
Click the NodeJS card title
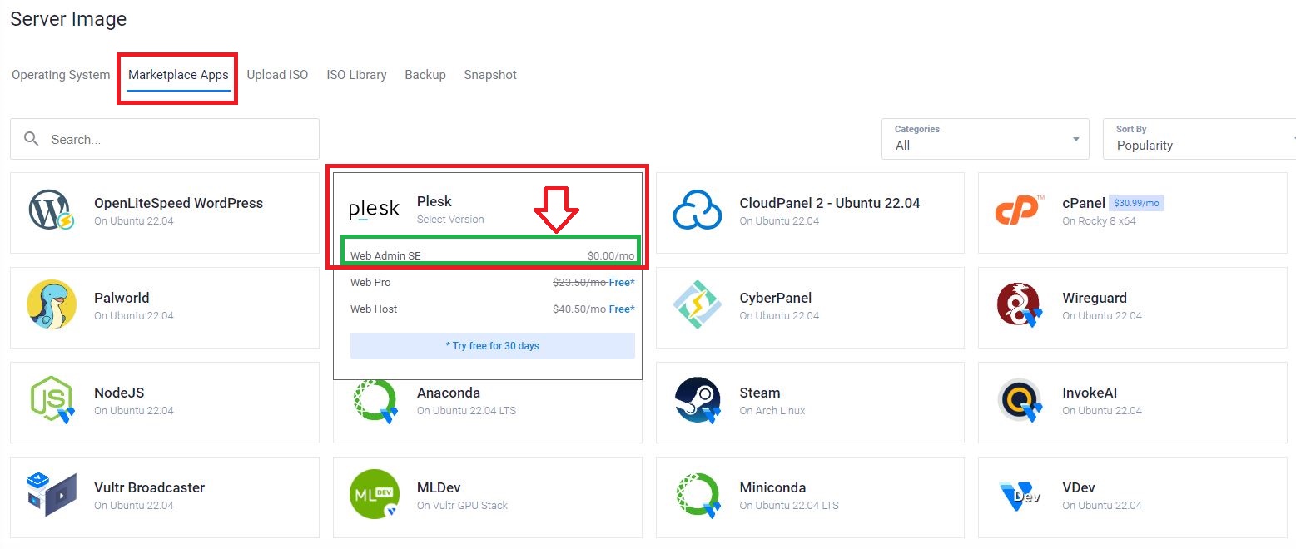click(x=119, y=393)
